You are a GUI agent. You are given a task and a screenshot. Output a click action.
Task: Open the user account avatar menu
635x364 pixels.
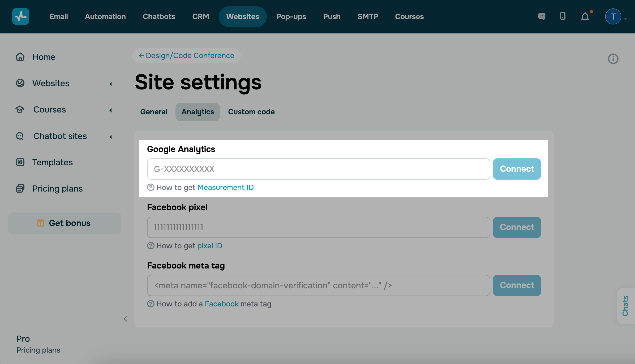click(x=613, y=17)
